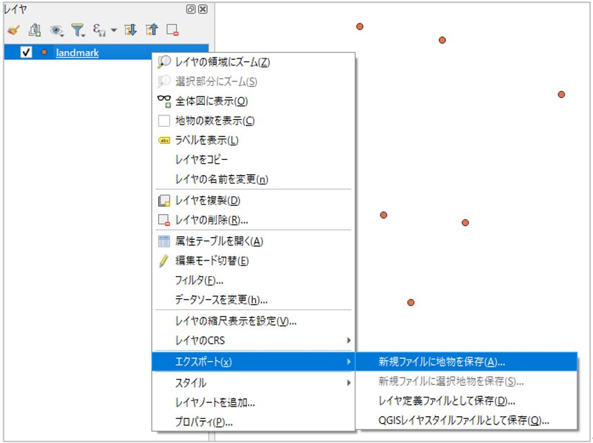Viewport: 593px width, 443px height.
Task: Open the manage map themes eye icon
Action: (57, 30)
